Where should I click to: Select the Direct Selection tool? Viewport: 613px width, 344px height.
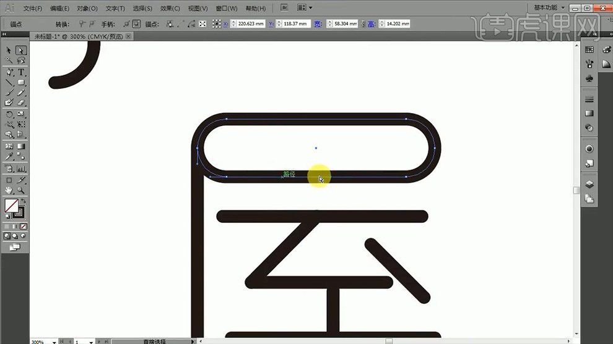pos(20,51)
